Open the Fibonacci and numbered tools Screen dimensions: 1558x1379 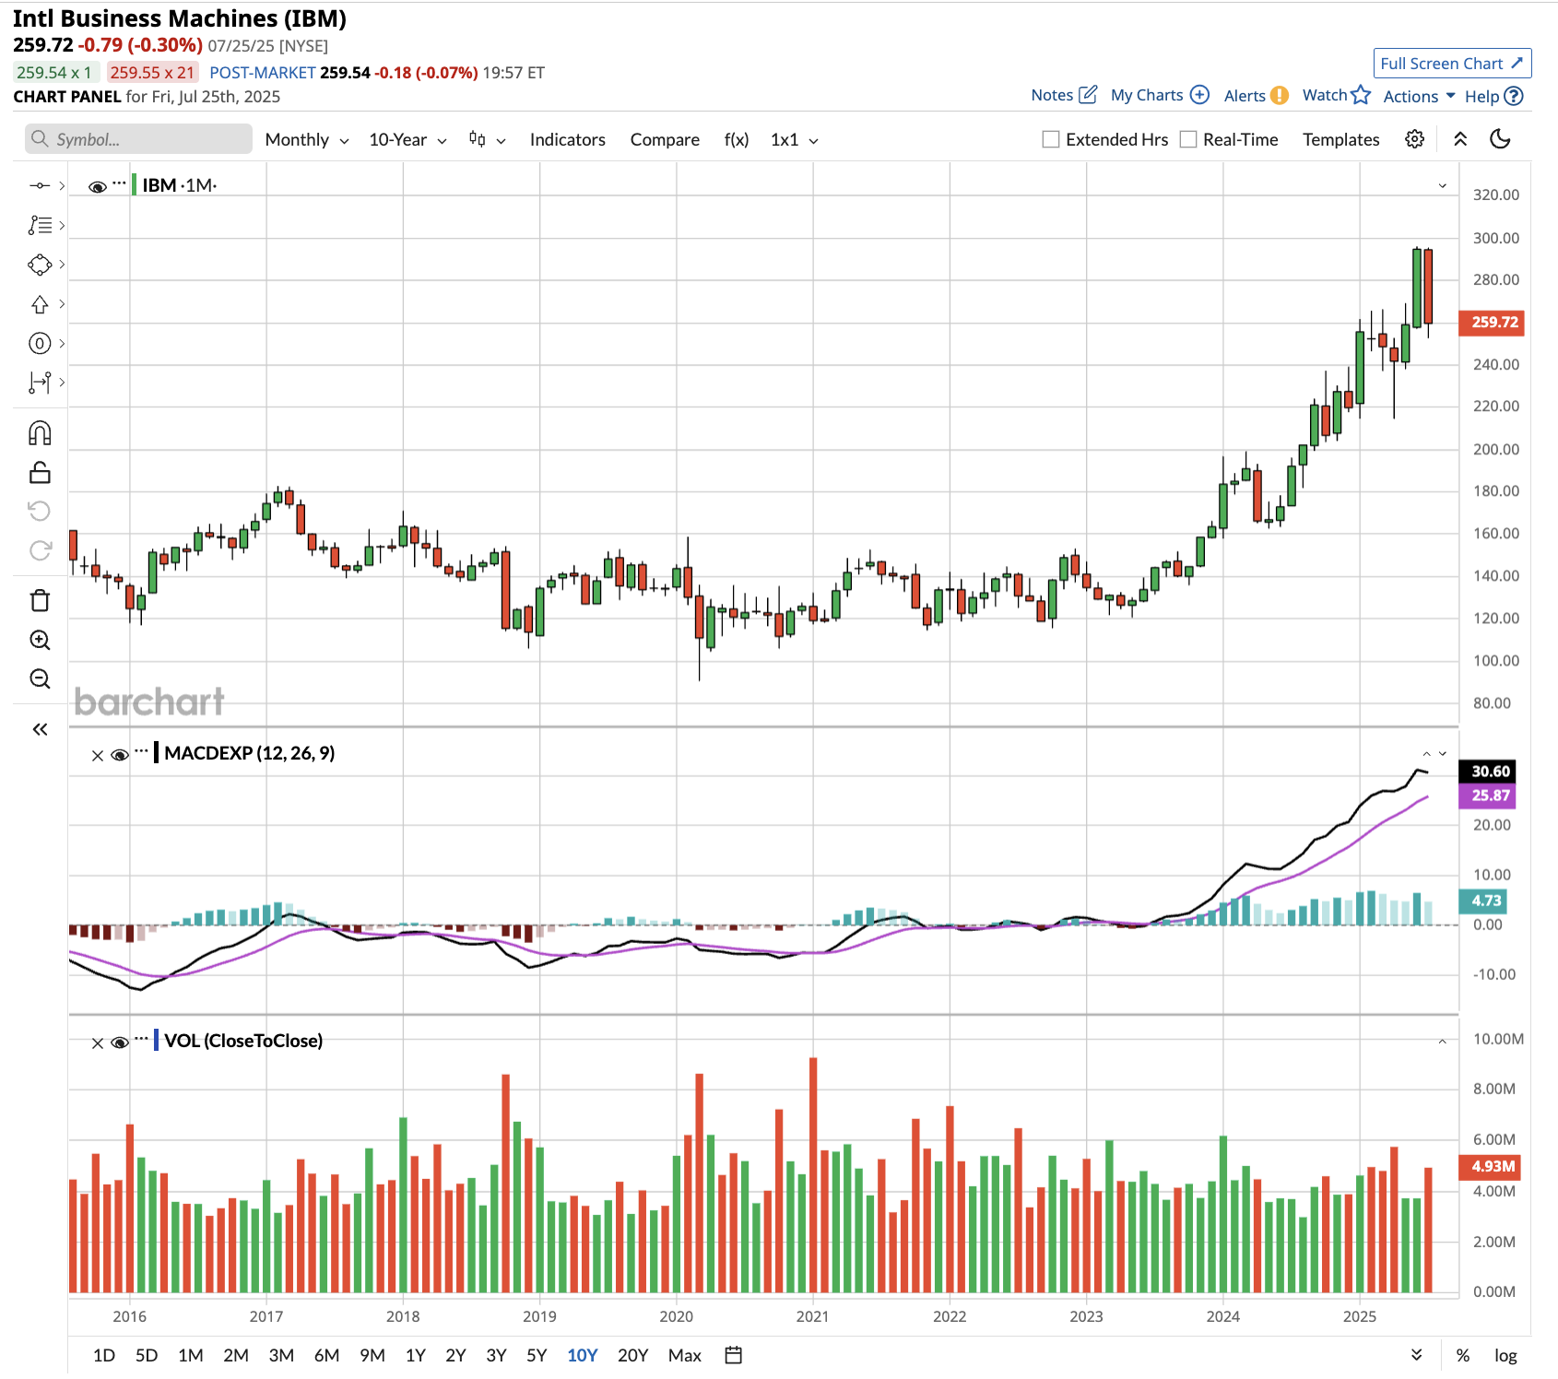tap(40, 344)
